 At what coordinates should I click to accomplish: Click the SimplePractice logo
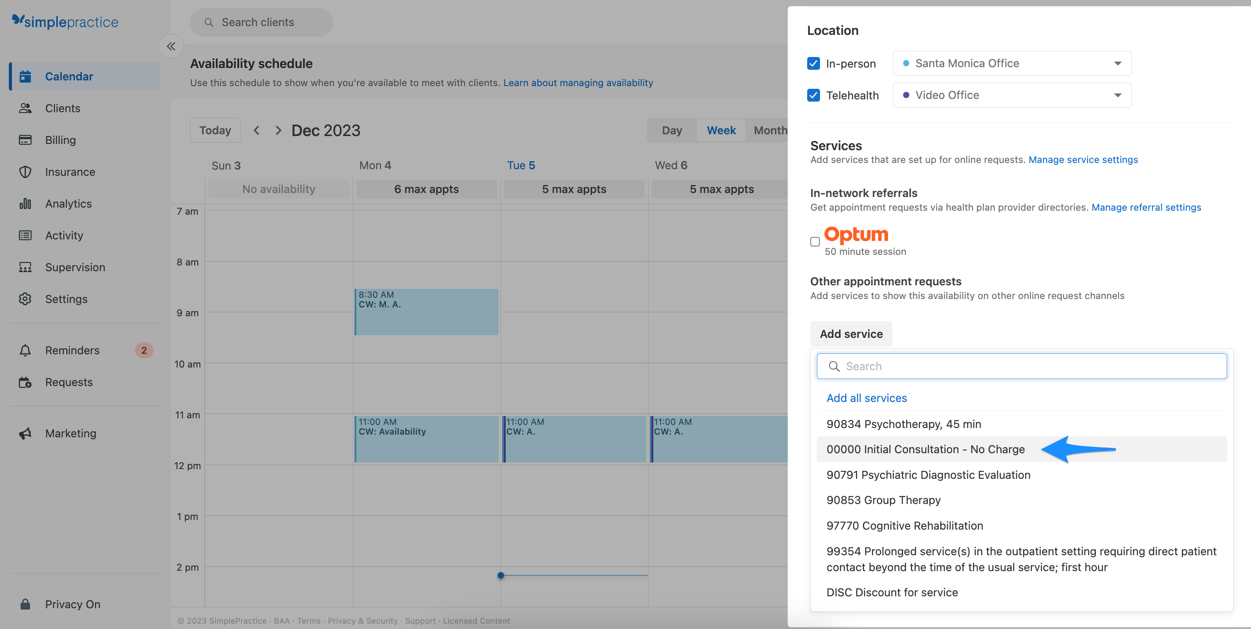tap(65, 22)
